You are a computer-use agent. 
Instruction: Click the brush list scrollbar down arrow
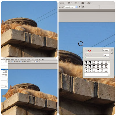pyautogui.click(x=109, y=75)
